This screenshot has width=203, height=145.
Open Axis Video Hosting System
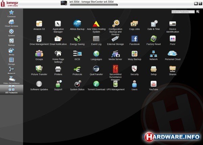point(96,27)
